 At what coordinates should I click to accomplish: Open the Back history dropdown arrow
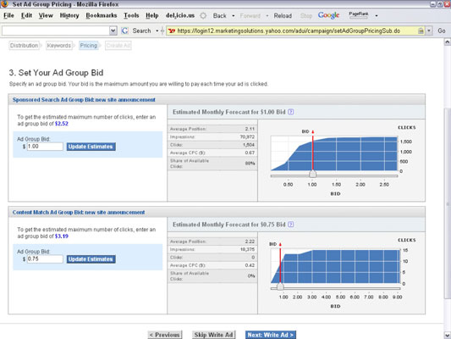point(234,16)
